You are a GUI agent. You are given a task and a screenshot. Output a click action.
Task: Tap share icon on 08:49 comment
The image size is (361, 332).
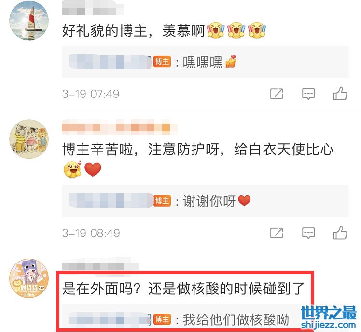click(277, 233)
